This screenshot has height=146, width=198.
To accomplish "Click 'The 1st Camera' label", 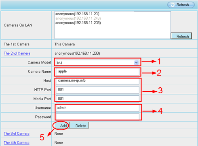I will (17, 44).
